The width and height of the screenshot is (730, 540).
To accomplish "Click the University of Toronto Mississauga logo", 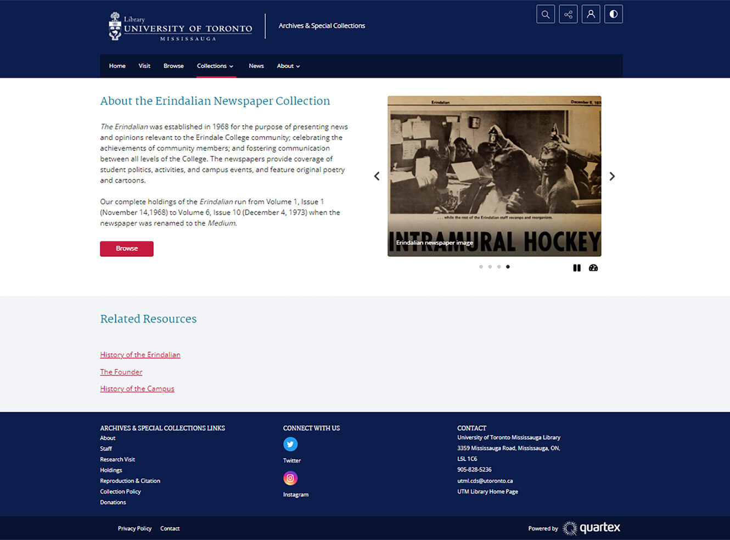I will pyautogui.click(x=181, y=26).
